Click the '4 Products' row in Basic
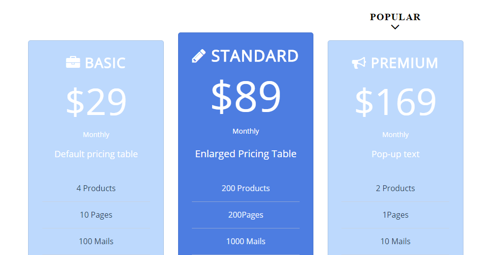The height and width of the screenshot is (255, 492). [96, 188]
